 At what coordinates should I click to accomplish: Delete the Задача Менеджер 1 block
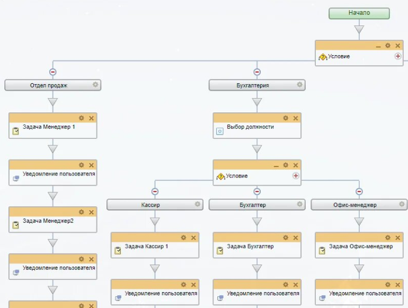[x=91, y=118]
